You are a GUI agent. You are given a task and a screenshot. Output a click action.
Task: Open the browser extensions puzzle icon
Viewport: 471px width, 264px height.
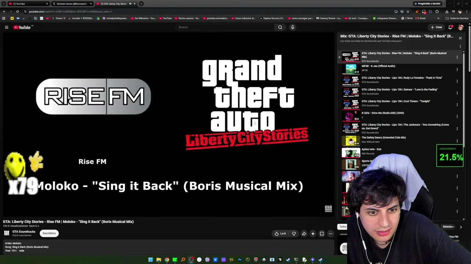pyautogui.click(x=437, y=11)
